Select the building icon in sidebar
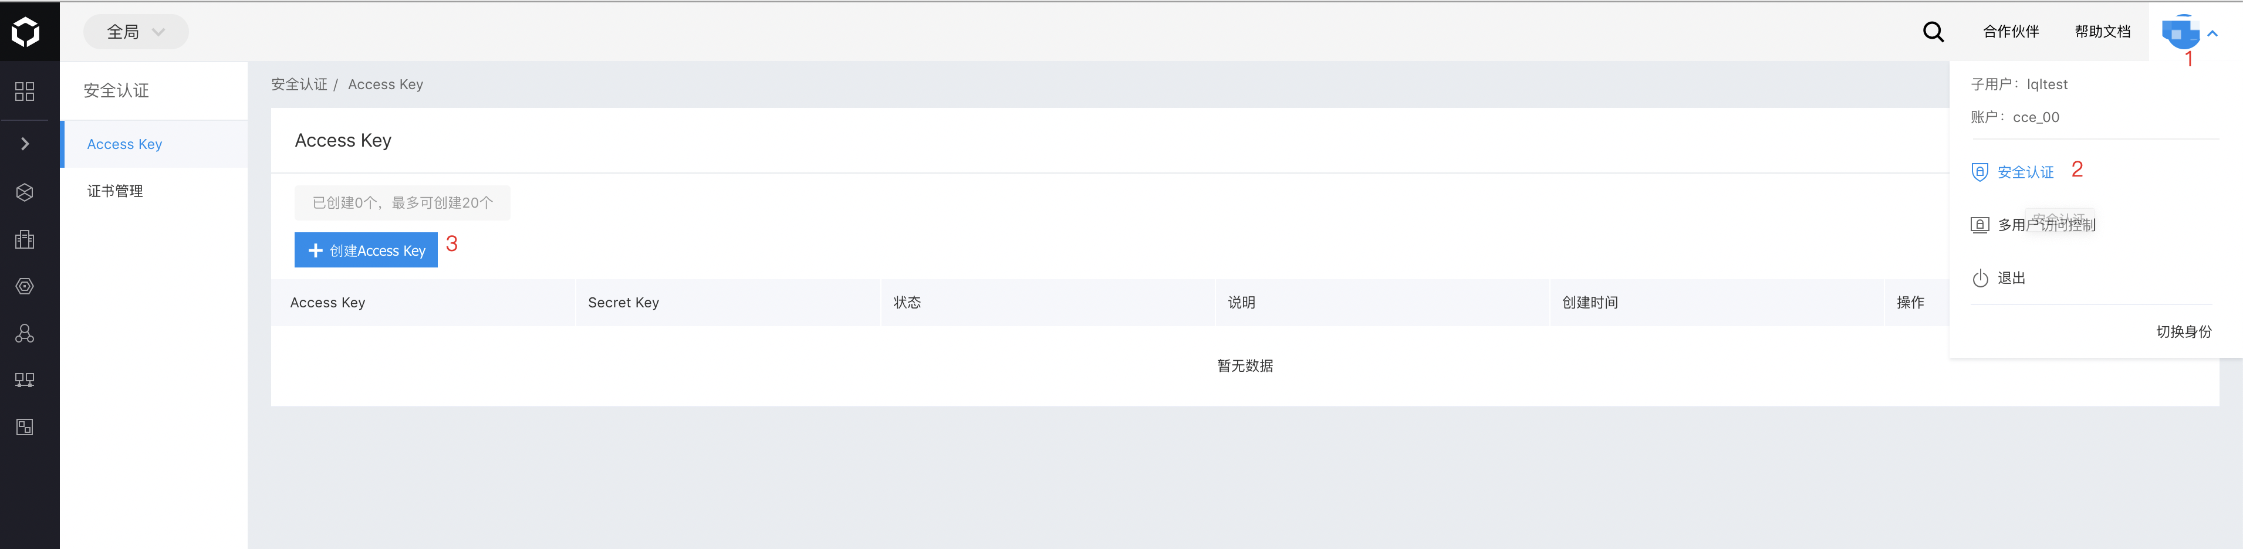This screenshot has width=2243, height=549. 25,239
